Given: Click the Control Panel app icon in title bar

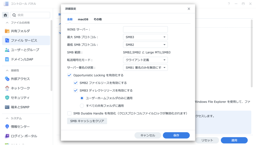Looking at the screenshot, I should point(6,4).
